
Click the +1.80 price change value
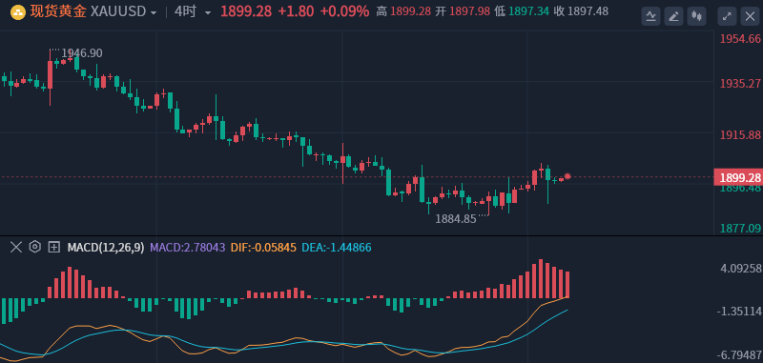296,11
